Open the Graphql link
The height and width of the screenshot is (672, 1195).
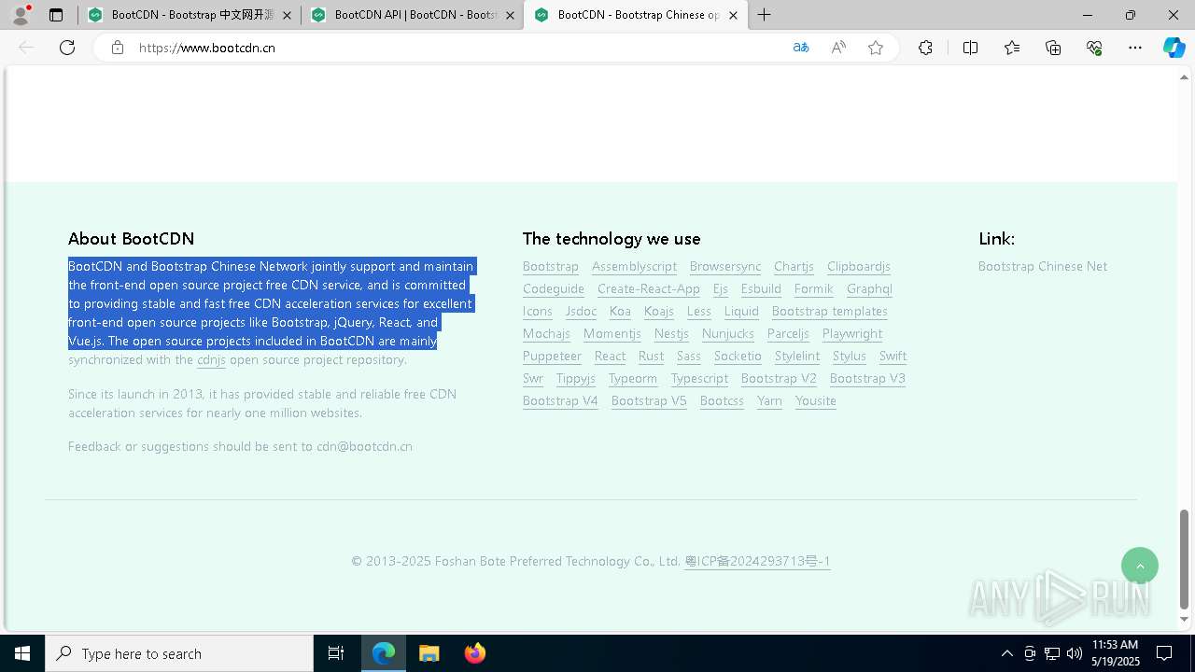869,289
